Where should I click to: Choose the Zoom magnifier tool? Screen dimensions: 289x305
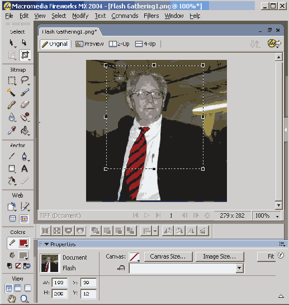[x=25, y=299]
